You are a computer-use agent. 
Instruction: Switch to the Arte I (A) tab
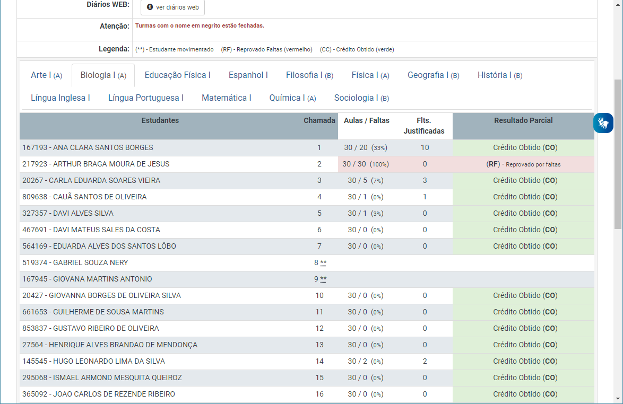47,75
